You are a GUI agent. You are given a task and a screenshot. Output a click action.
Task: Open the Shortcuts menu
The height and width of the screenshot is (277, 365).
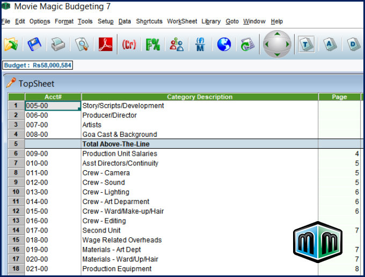[x=149, y=21]
